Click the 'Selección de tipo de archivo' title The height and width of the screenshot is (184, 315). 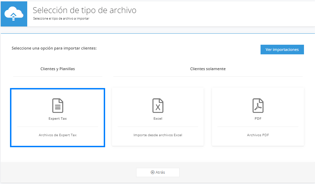click(84, 10)
